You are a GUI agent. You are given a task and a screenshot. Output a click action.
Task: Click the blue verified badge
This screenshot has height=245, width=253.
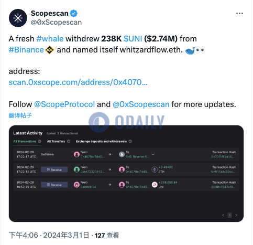click(x=74, y=14)
